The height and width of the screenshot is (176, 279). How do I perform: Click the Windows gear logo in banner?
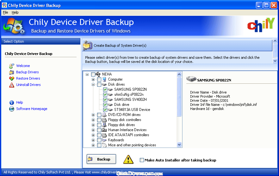point(14,26)
